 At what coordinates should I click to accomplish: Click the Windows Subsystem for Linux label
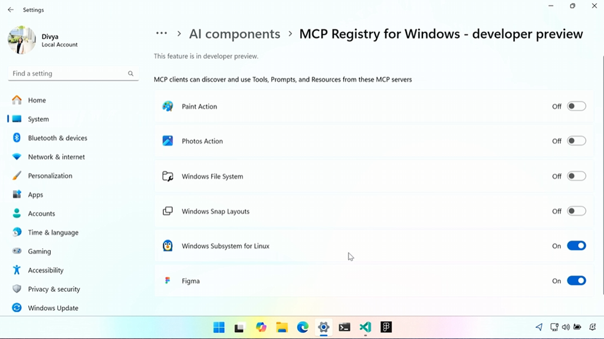point(225,246)
